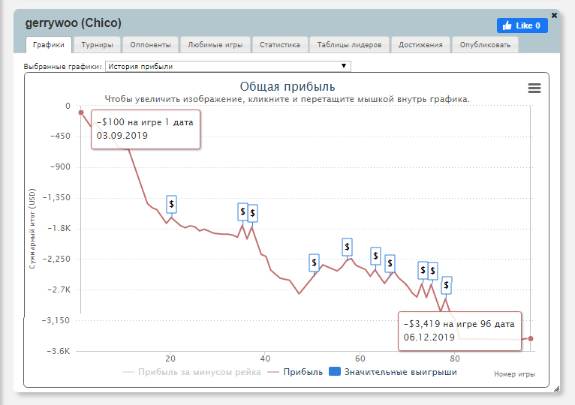Click the final data point at game 96
The image size is (575, 405).
pos(531,339)
